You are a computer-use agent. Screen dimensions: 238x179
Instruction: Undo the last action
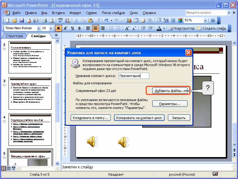coord(106,20)
